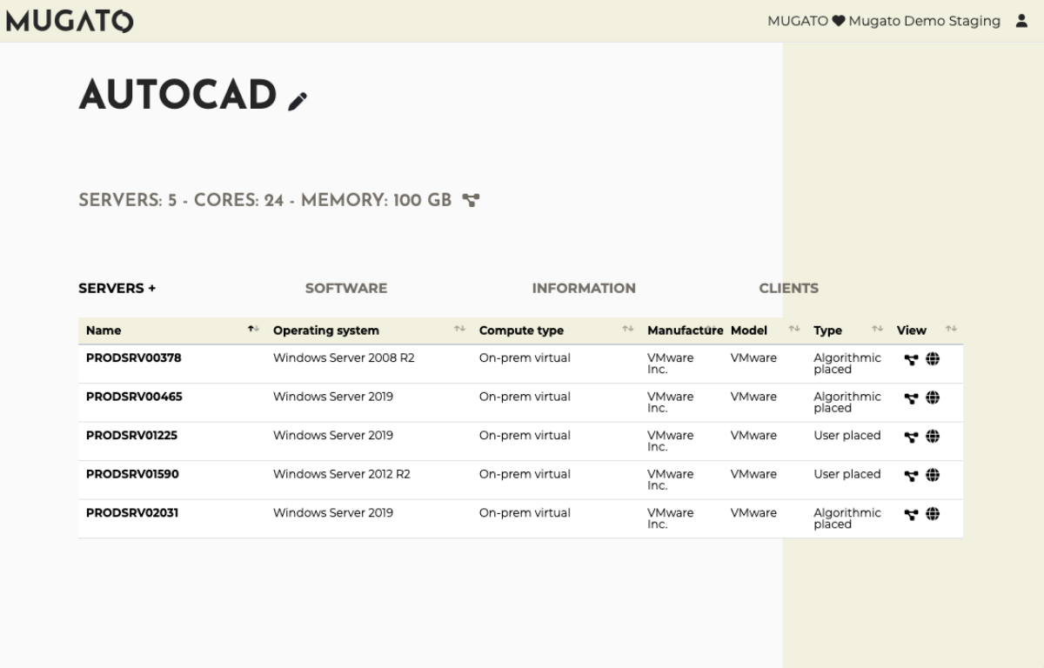Image resolution: width=1044 pixels, height=668 pixels.
Task: Open PRODSRV00465 server row
Action: (x=134, y=397)
